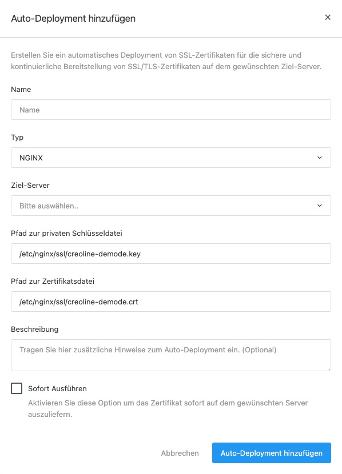The width and height of the screenshot is (342, 474).
Task: Click the 'Beschreibung' field label
Action: click(35, 329)
